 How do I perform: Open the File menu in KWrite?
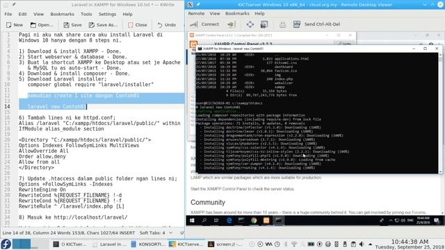click(8, 14)
